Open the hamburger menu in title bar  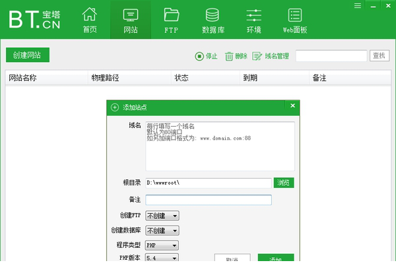(357, 5)
